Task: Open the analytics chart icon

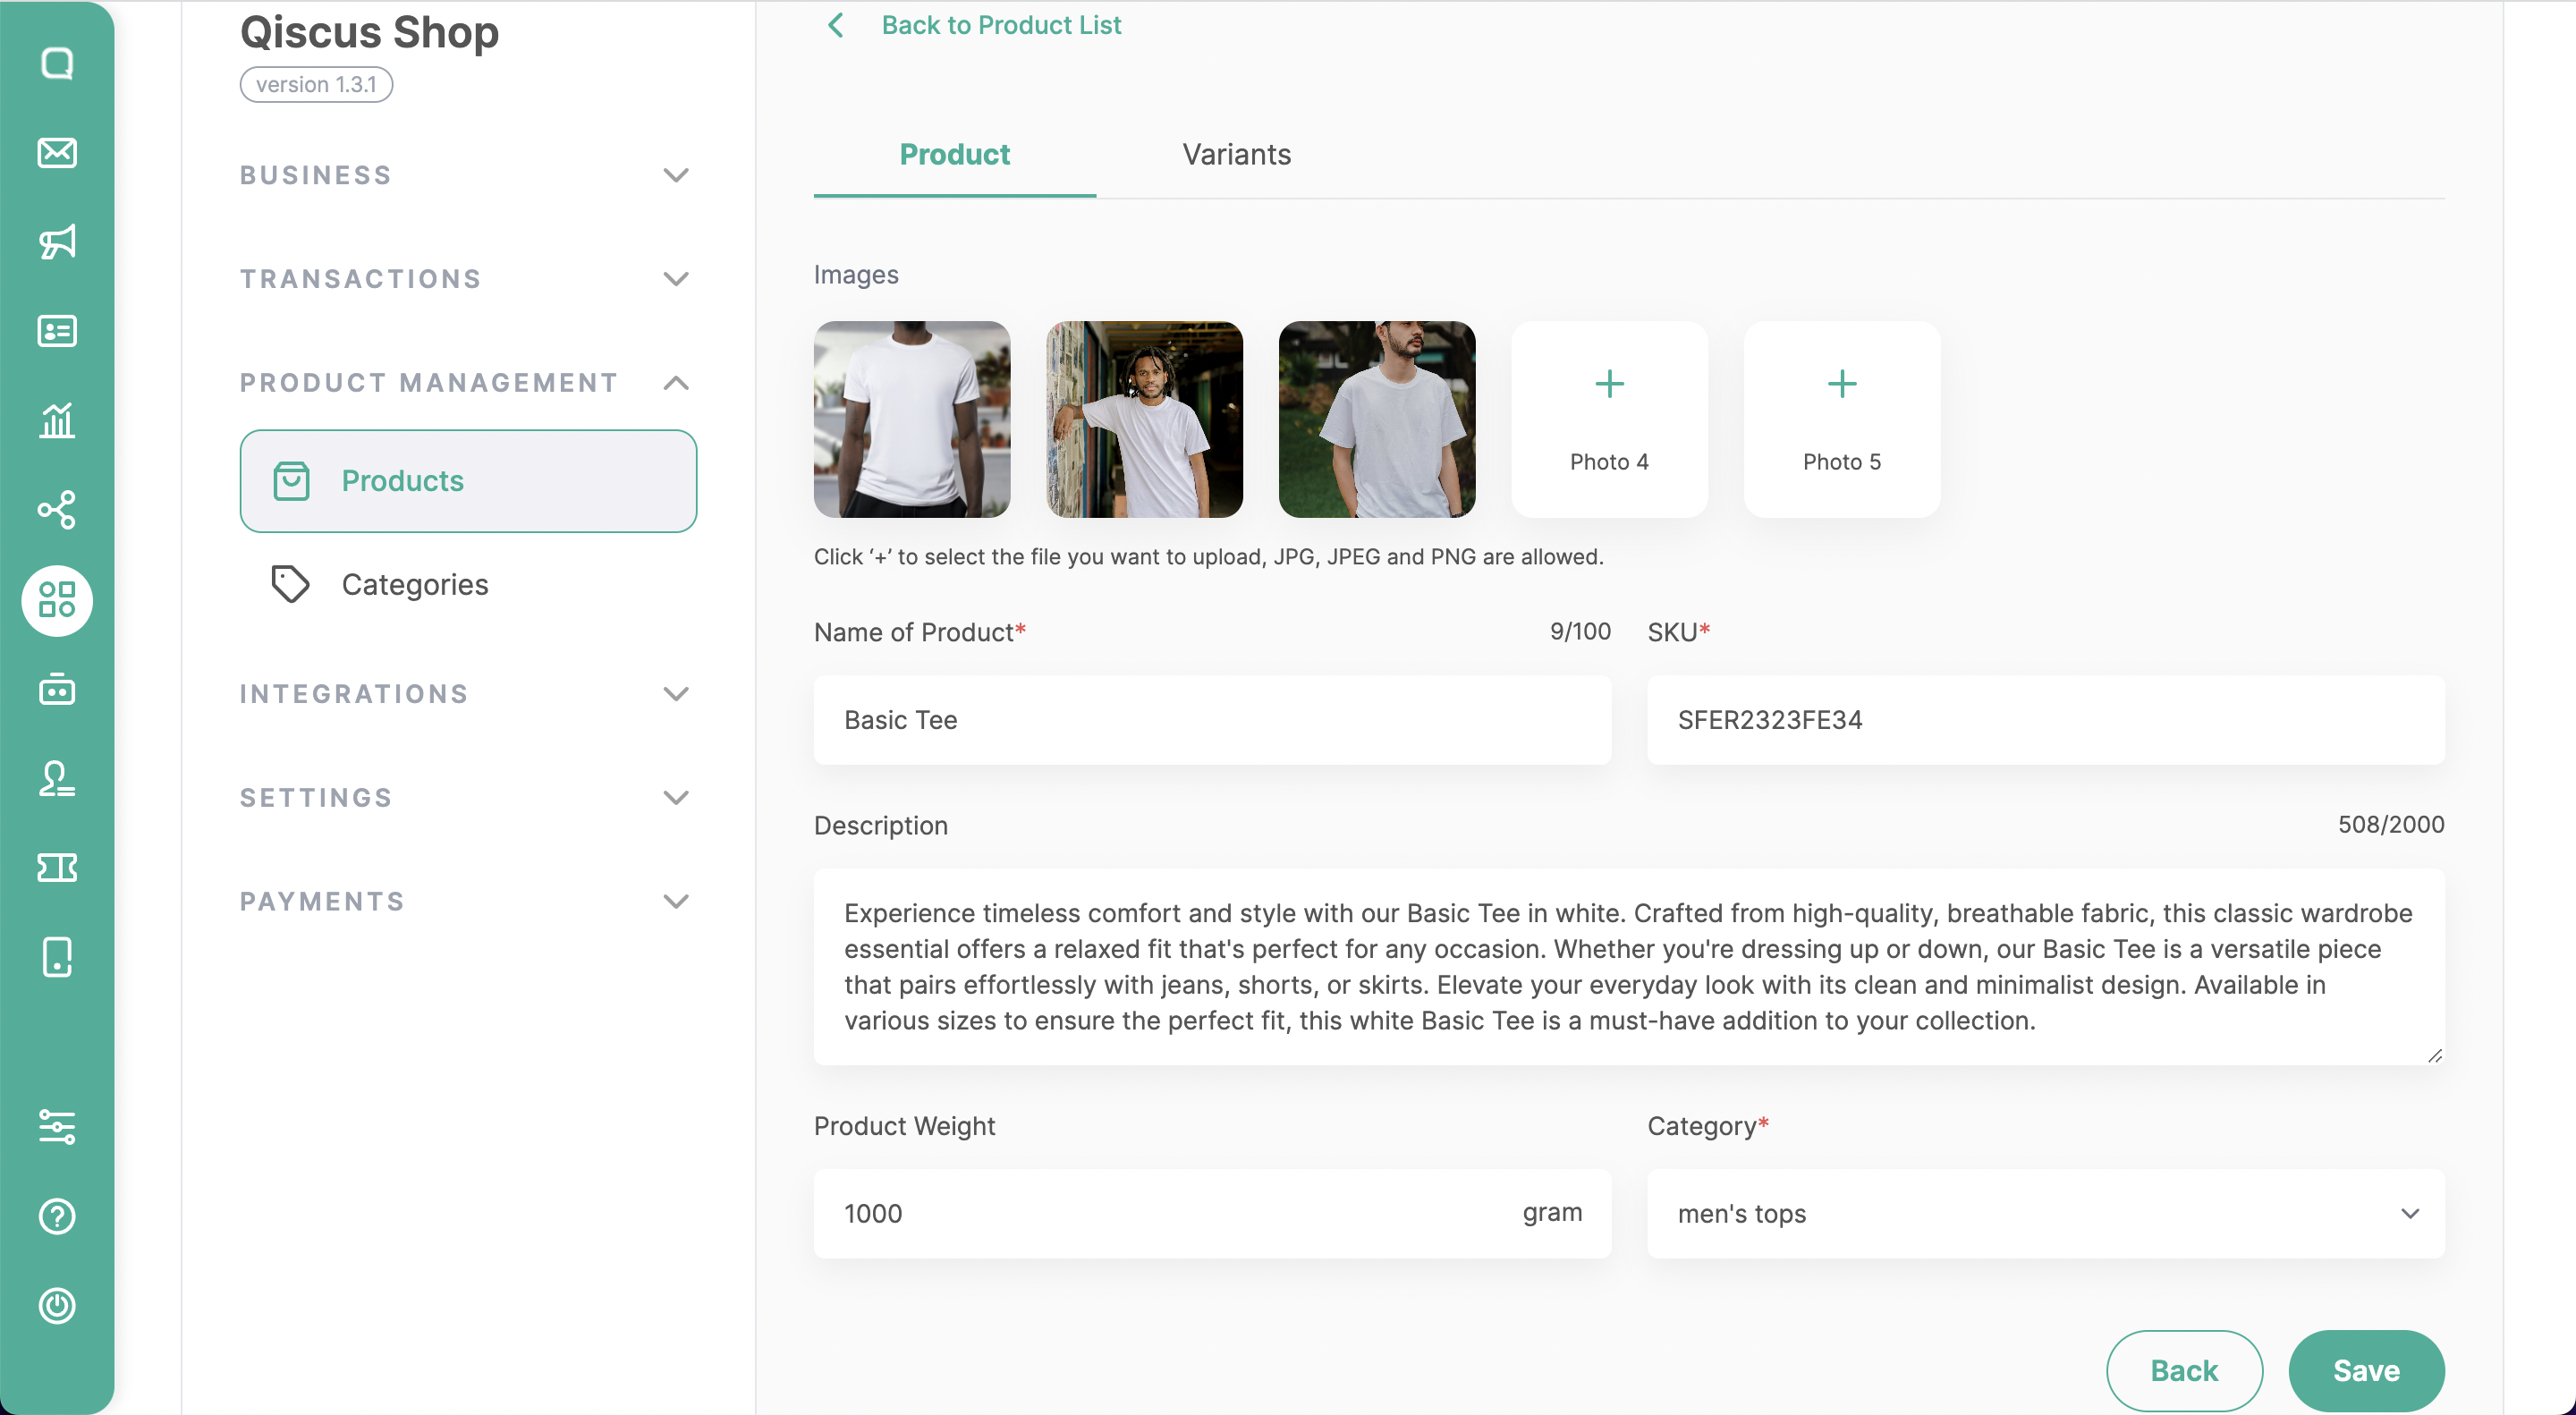Action: pos(57,420)
